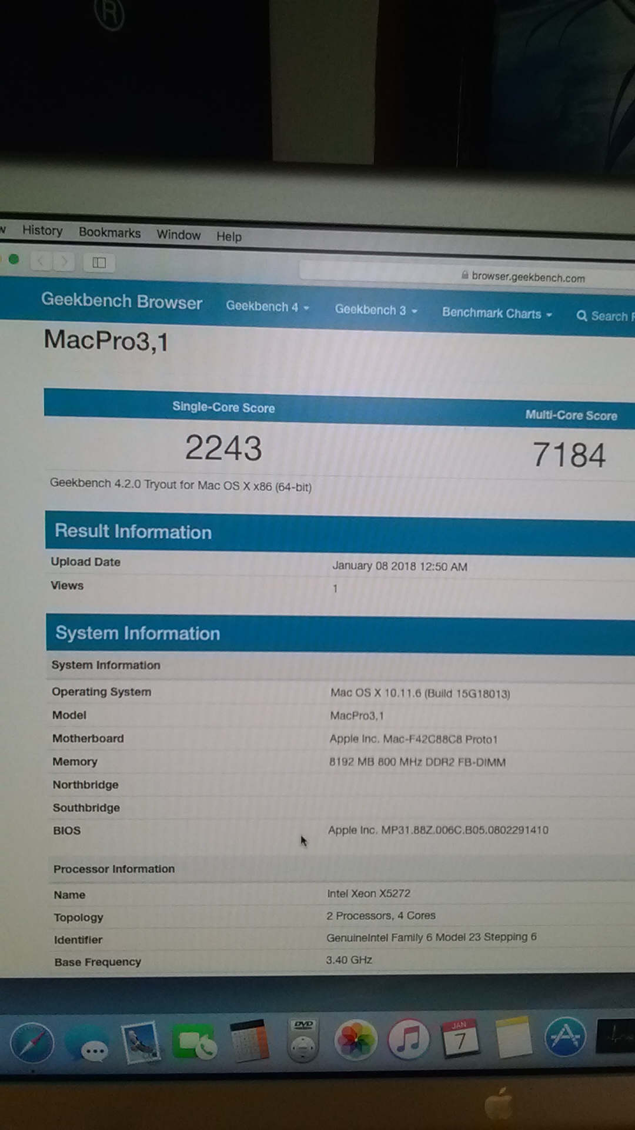The width and height of the screenshot is (635, 1130).
Task: Click the topology value 2 Processors, 4 Cores
Action: click(x=381, y=916)
